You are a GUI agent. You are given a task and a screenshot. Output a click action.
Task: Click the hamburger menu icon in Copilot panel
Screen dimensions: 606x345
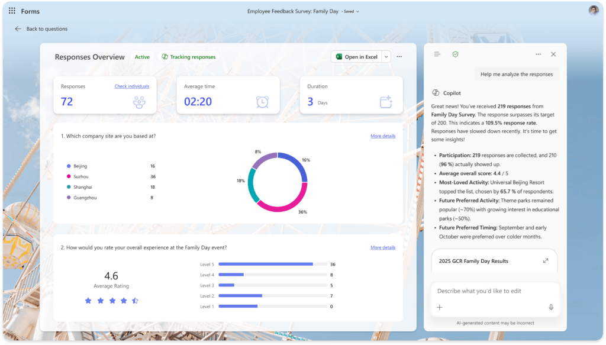click(x=437, y=54)
